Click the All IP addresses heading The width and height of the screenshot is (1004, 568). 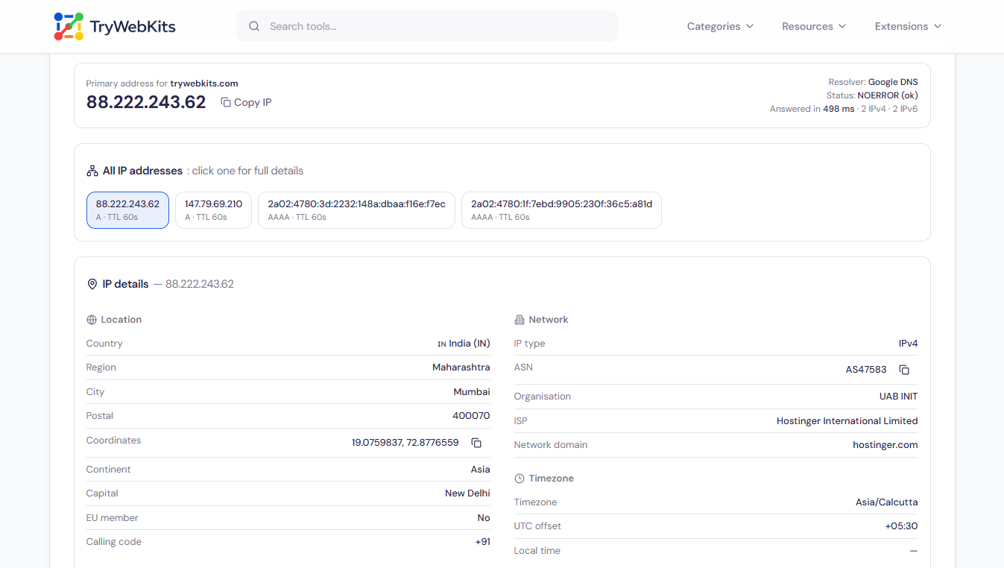coord(142,171)
